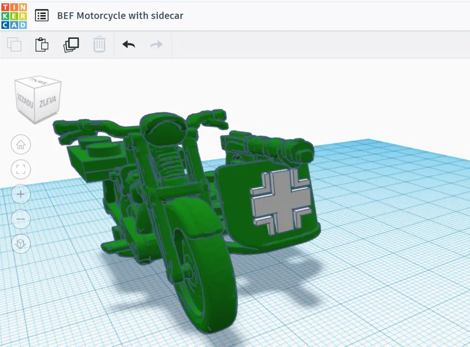
Task: Reset to home view
Action: click(21, 145)
